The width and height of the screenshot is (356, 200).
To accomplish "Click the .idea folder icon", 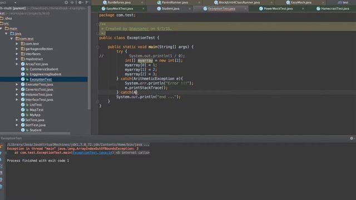I will (x=2, y=18).
